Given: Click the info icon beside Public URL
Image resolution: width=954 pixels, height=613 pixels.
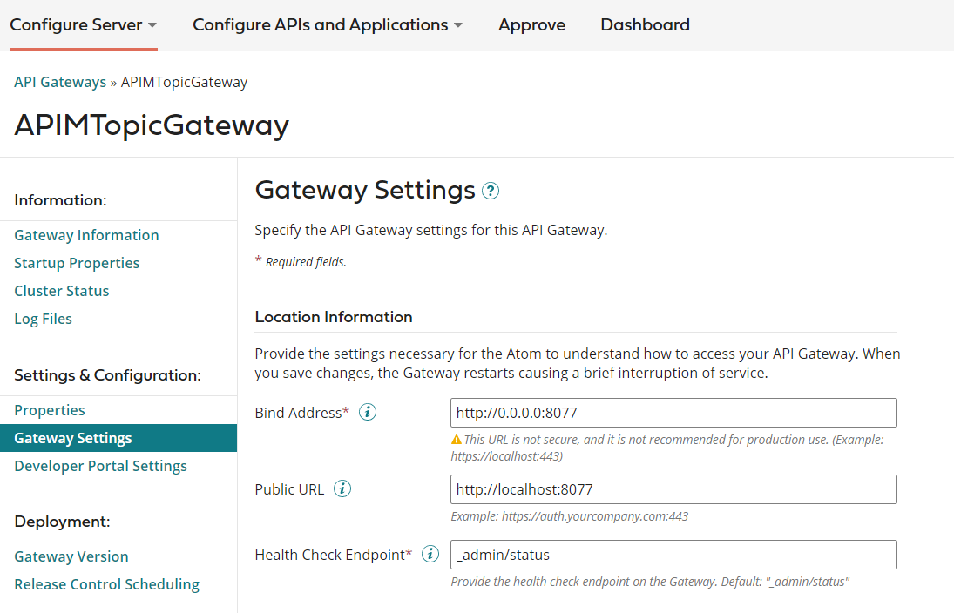Looking at the screenshot, I should (342, 488).
